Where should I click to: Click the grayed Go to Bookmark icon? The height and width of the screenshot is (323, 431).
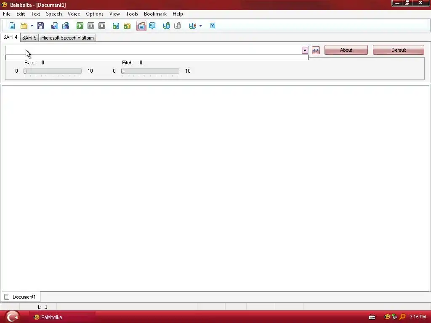tap(178, 26)
